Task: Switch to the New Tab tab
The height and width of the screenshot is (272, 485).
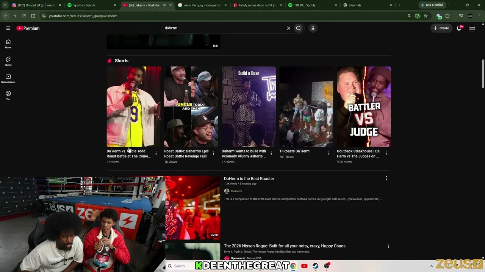Action: click(368, 5)
